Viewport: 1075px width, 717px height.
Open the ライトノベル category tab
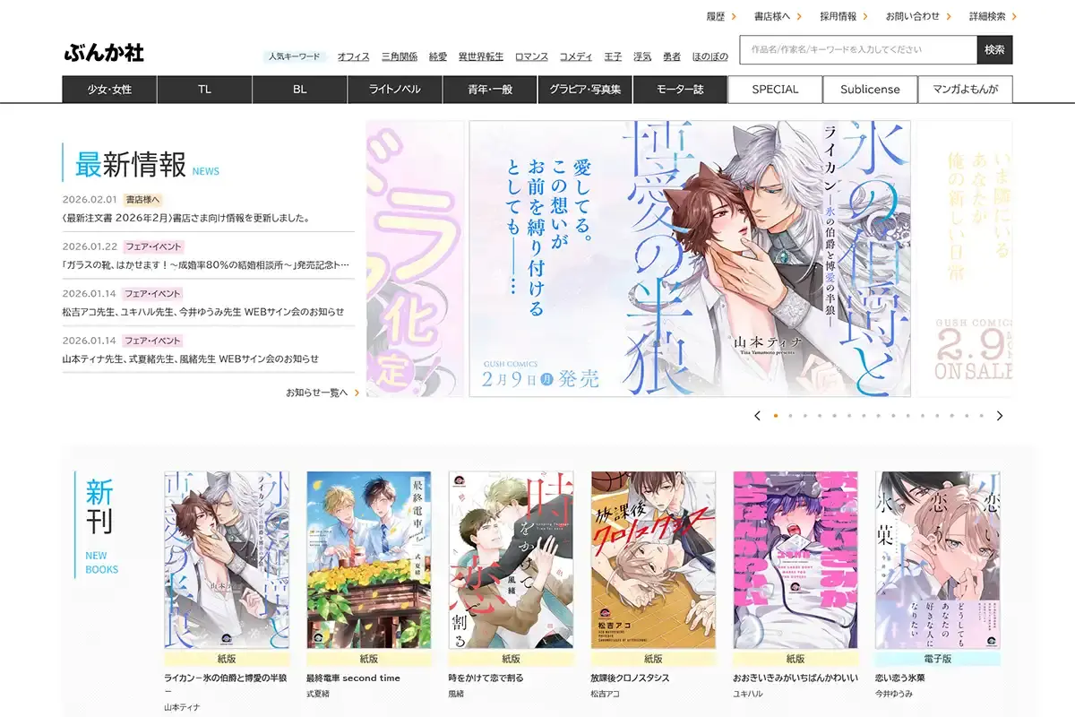(x=394, y=90)
